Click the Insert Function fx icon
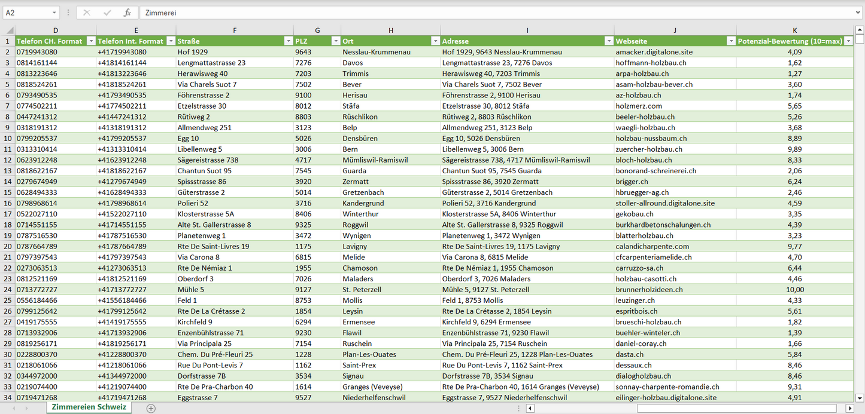 [x=127, y=13]
